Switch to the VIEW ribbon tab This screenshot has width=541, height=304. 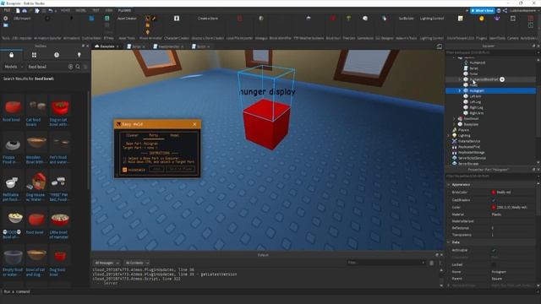(109, 11)
